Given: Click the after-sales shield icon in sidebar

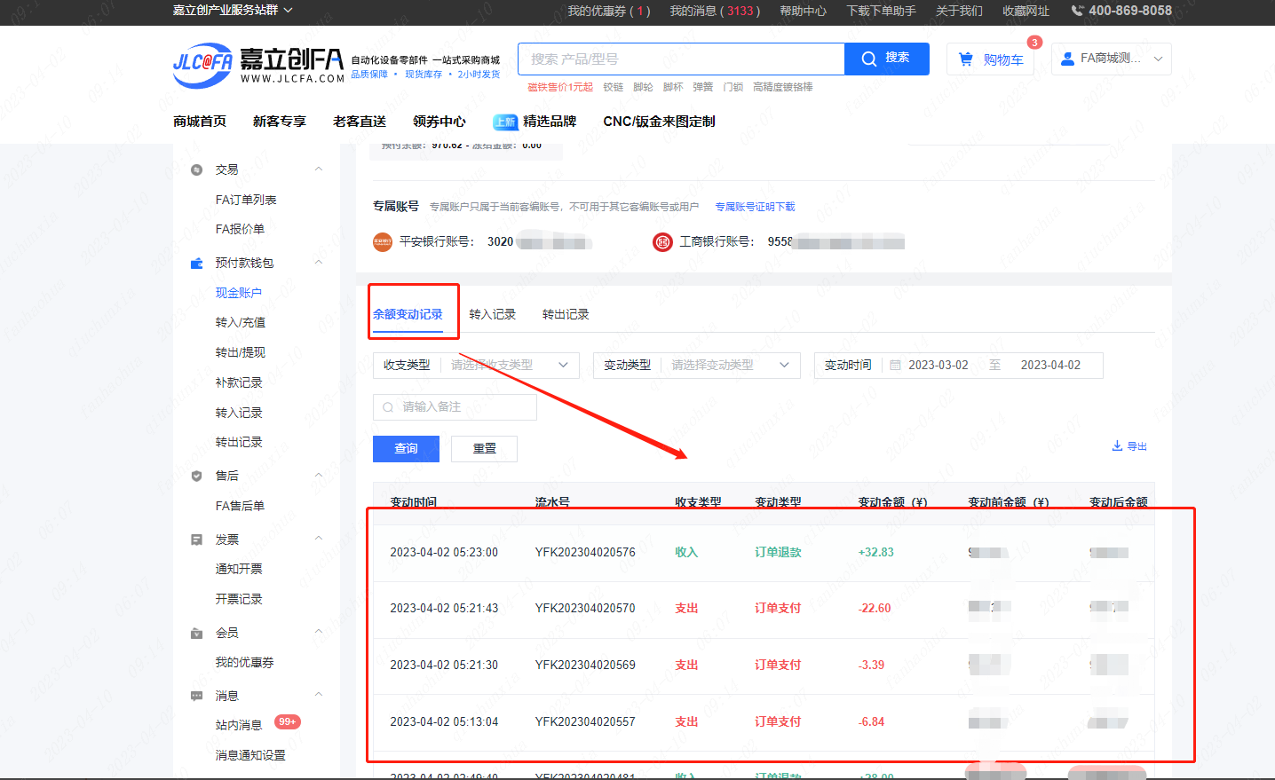Looking at the screenshot, I should (197, 476).
